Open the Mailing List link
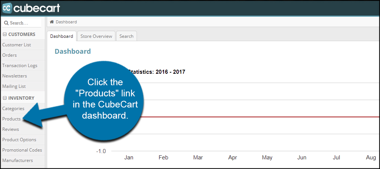 click(14, 86)
